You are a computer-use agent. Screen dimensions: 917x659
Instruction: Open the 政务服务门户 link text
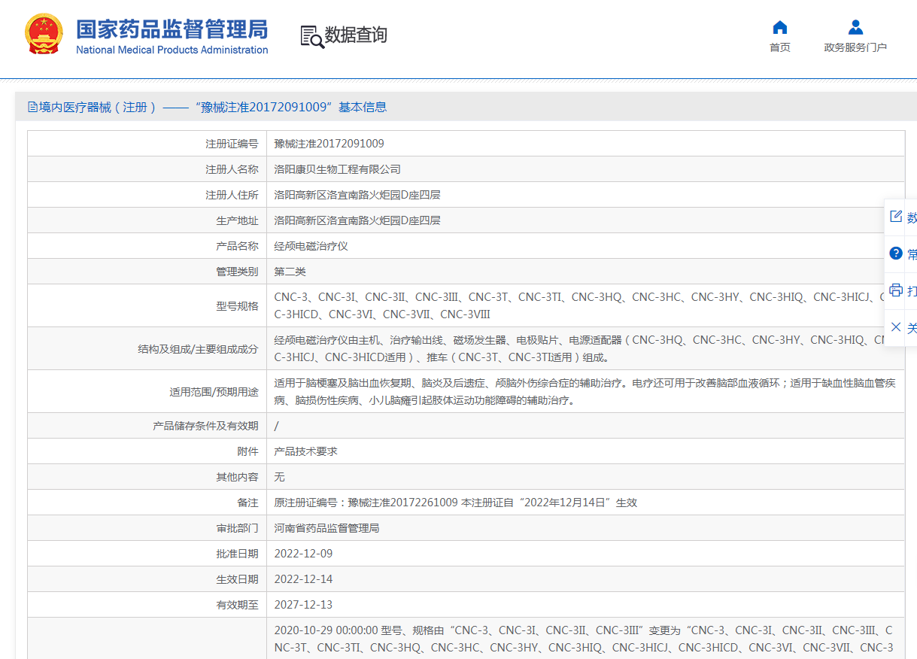point(855,47)
